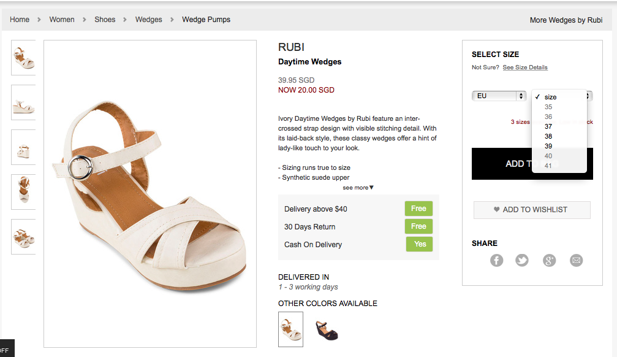Click 'Sizing runs true to size' line
This screenshot has height=357, width=617.
tap(314, 167)
